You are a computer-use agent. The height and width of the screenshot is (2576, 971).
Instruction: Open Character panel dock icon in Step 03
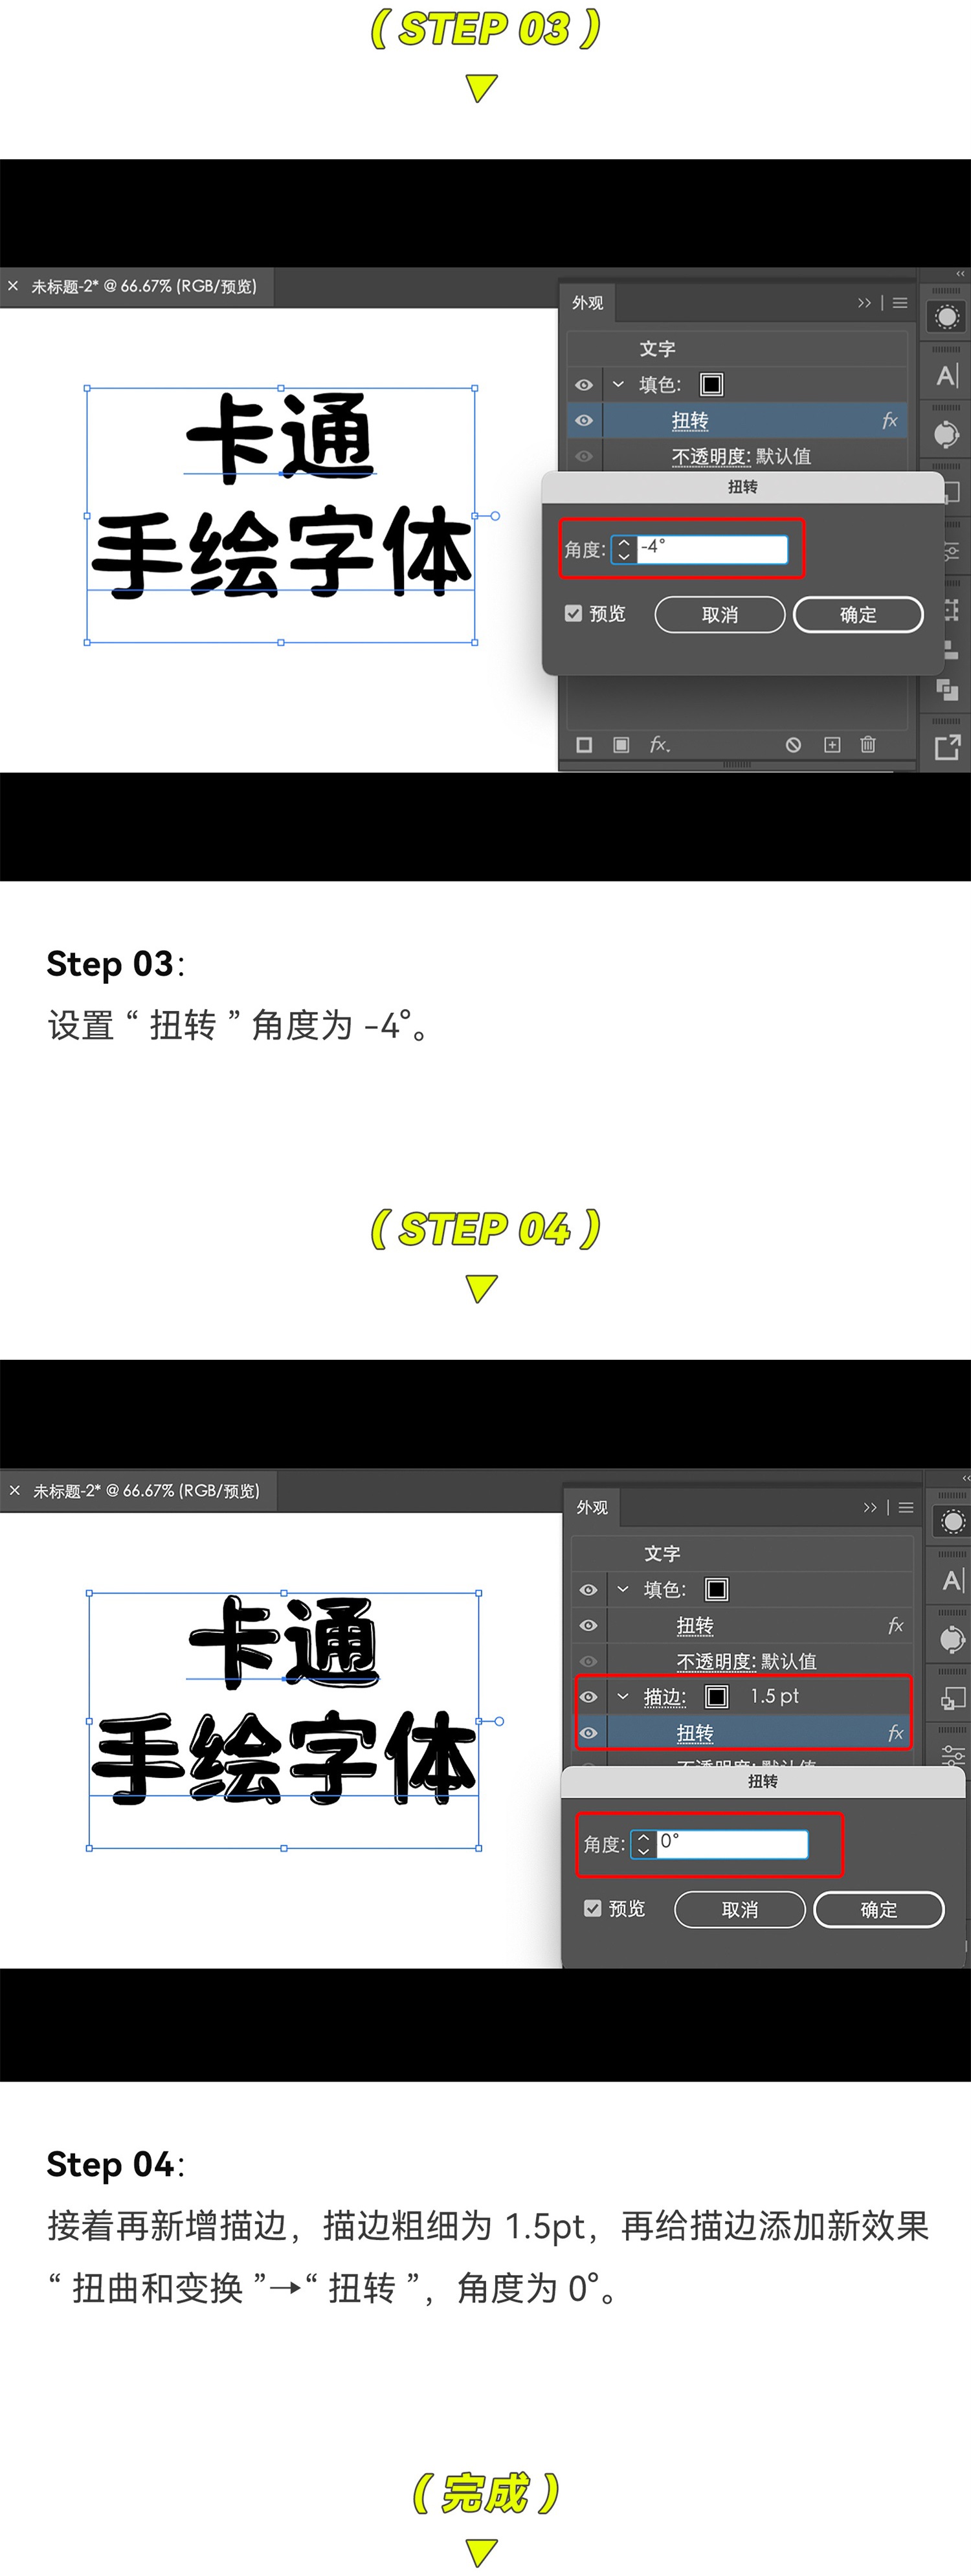click(947, 376)
